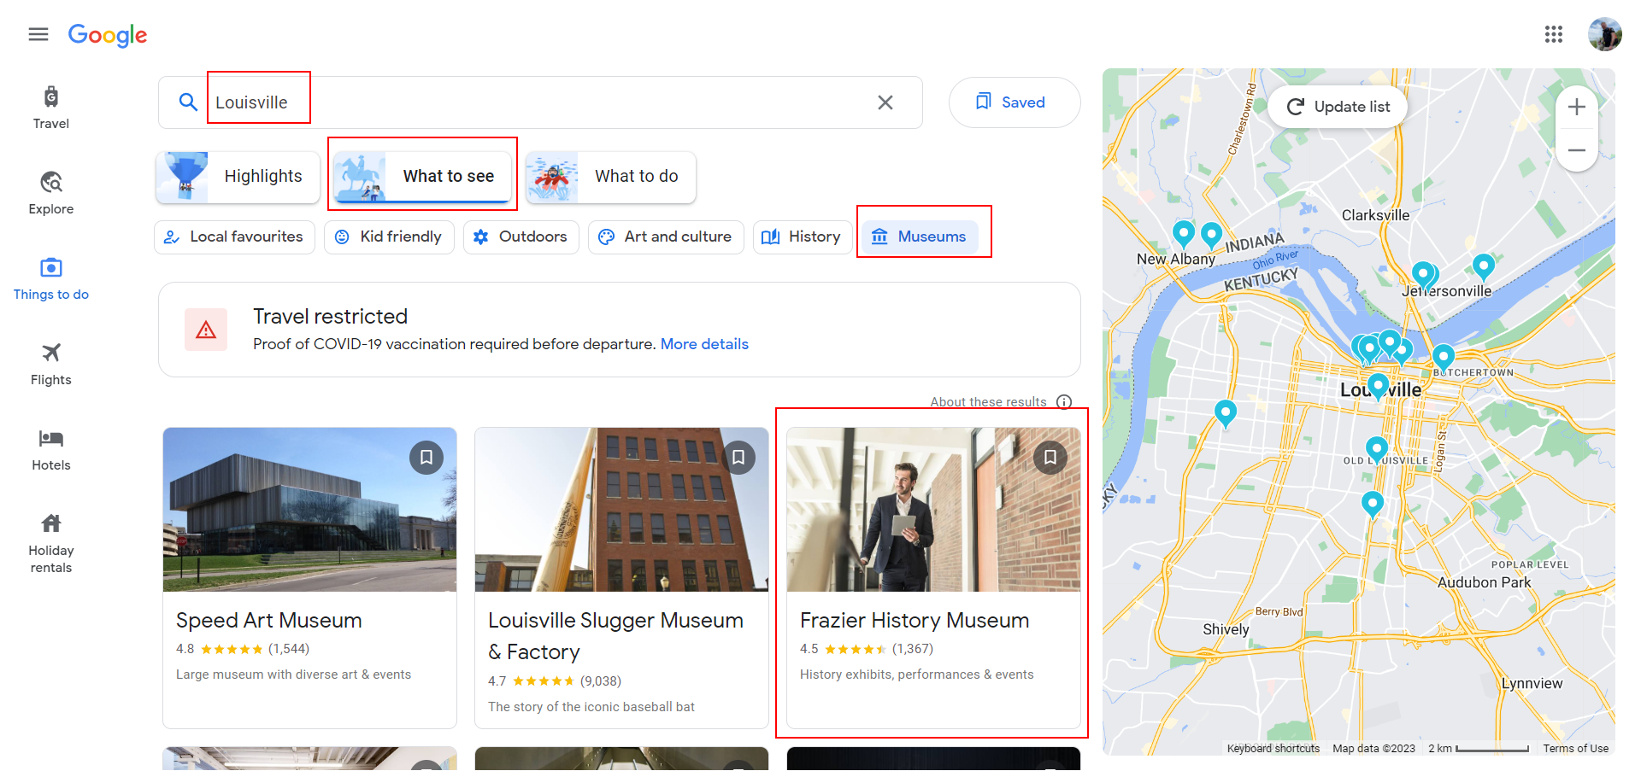The image size is (1641, 771).
Task: Click the Louisville search field
Action: pos(540,102)
